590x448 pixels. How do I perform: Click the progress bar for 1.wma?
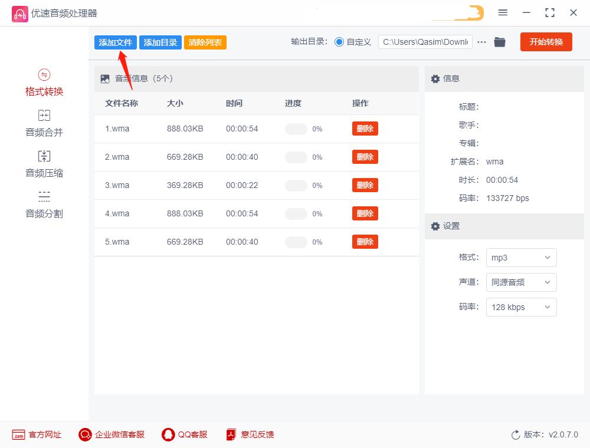click(x=296, y=129)
